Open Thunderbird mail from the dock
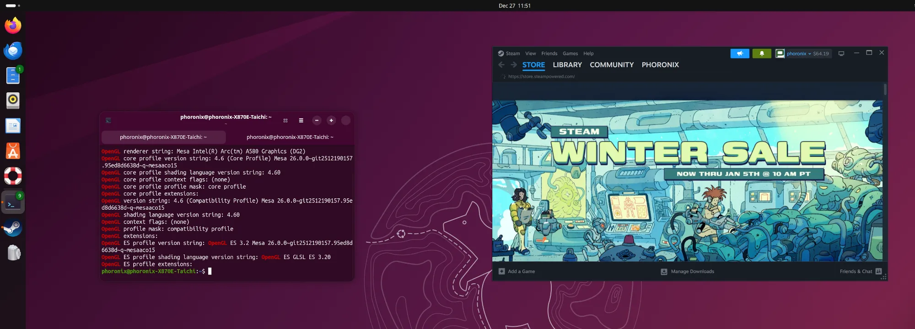915x329 pixels. point(13,51)
